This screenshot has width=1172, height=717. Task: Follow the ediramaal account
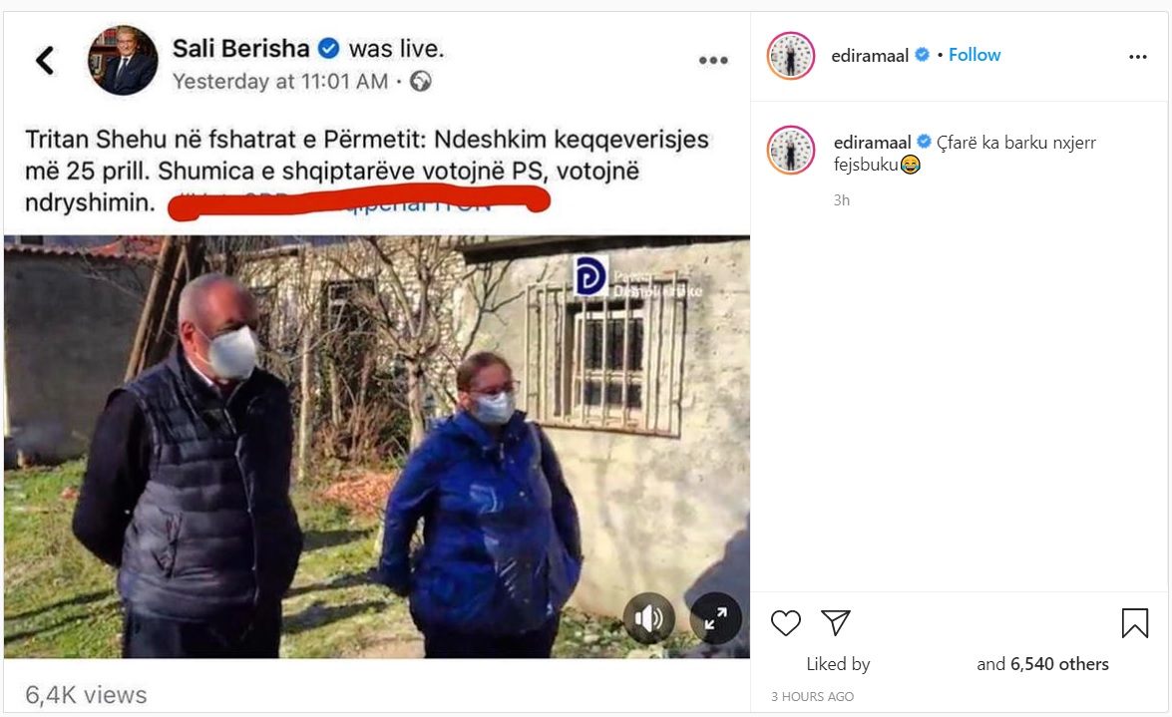974,55
